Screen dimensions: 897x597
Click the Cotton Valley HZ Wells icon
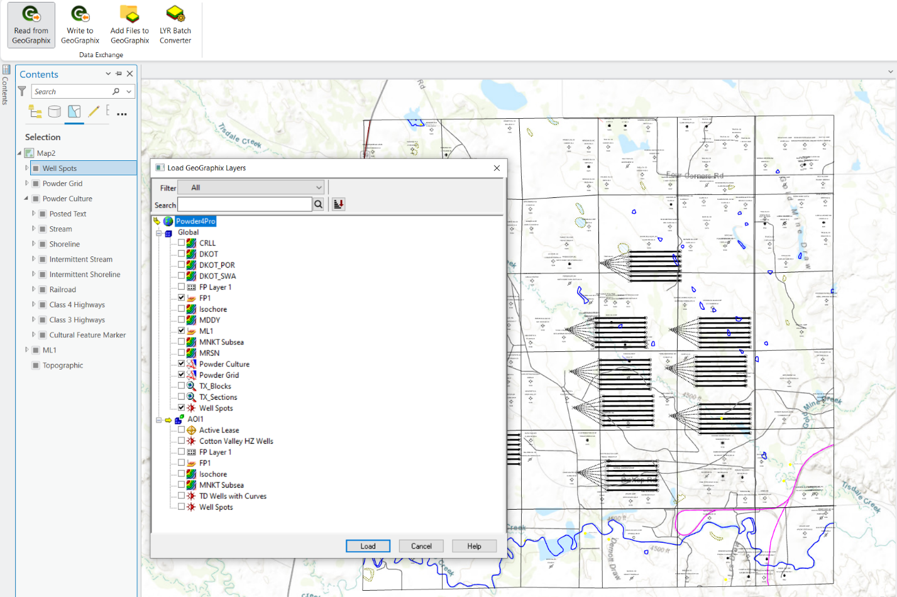pyautogui.click(x=191, y=441)
